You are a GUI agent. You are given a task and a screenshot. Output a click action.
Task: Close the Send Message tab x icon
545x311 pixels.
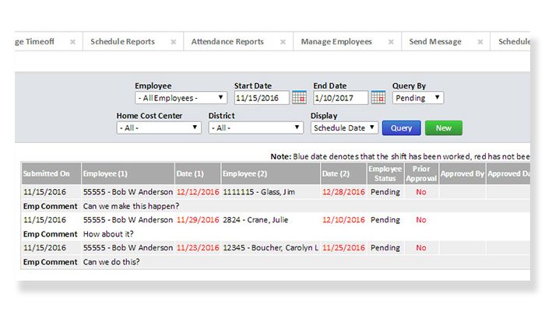pyautogui.click(x=480, y=42)
